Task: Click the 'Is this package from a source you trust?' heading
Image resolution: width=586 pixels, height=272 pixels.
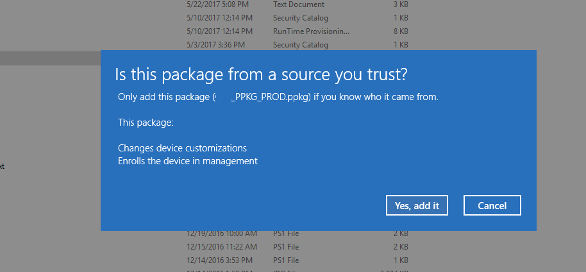Action: tap(261, 75)
